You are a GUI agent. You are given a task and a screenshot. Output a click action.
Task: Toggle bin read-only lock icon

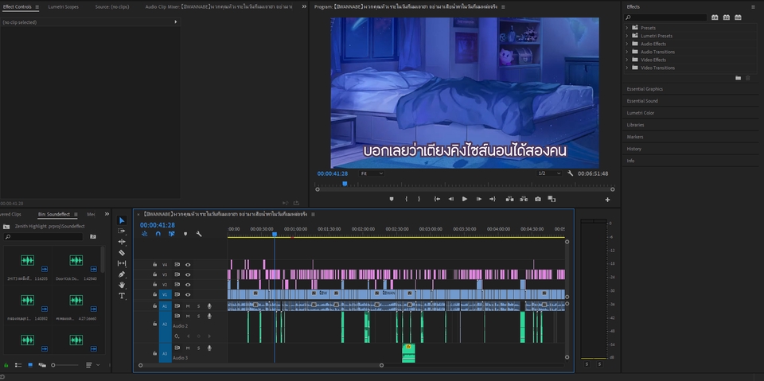(x=6, y=365)
